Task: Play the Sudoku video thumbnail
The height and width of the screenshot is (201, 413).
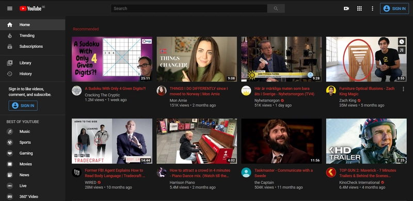Action: [112, 59]
